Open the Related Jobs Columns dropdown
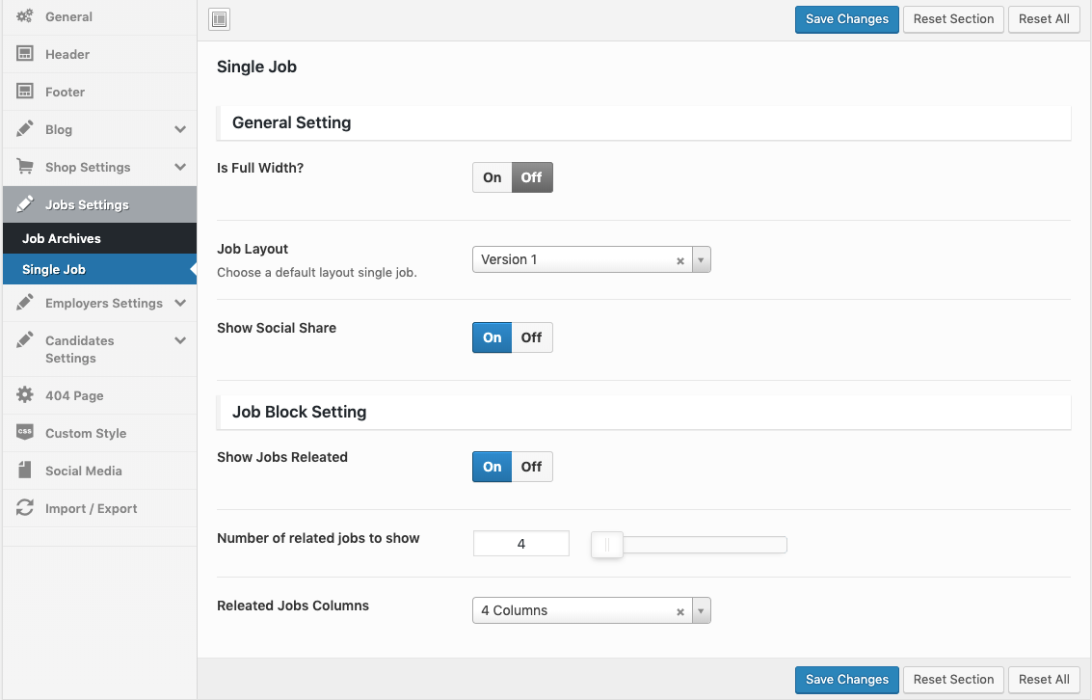The height and width of the screenshot is (700, 1092). pyautogui.click(x=591, y=610)
